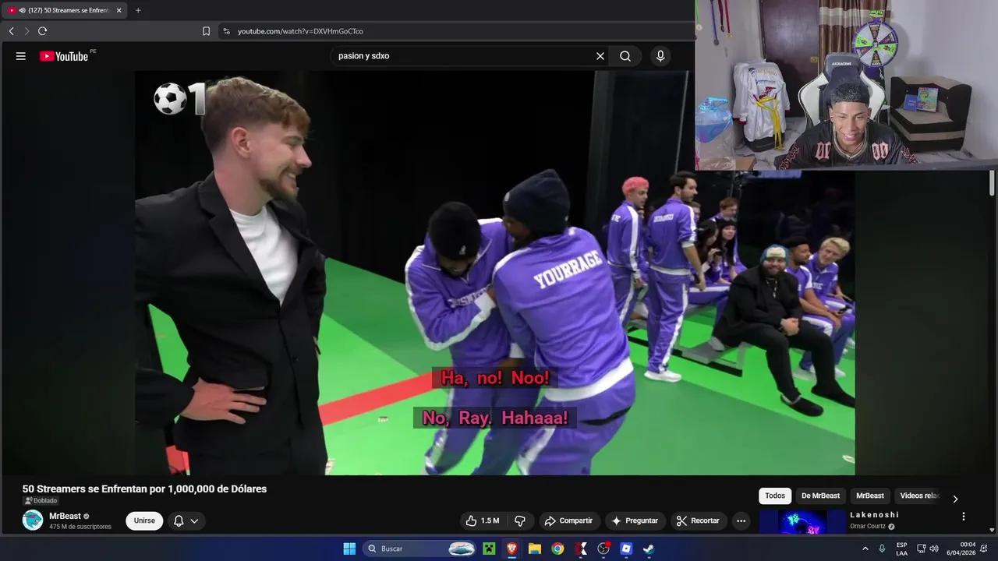Select the 'MrBeast' filter chip
998x561 pixels.
(870, 496)
